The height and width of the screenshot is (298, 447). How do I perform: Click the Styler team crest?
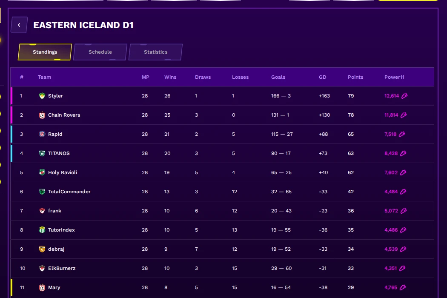point(42,96)
